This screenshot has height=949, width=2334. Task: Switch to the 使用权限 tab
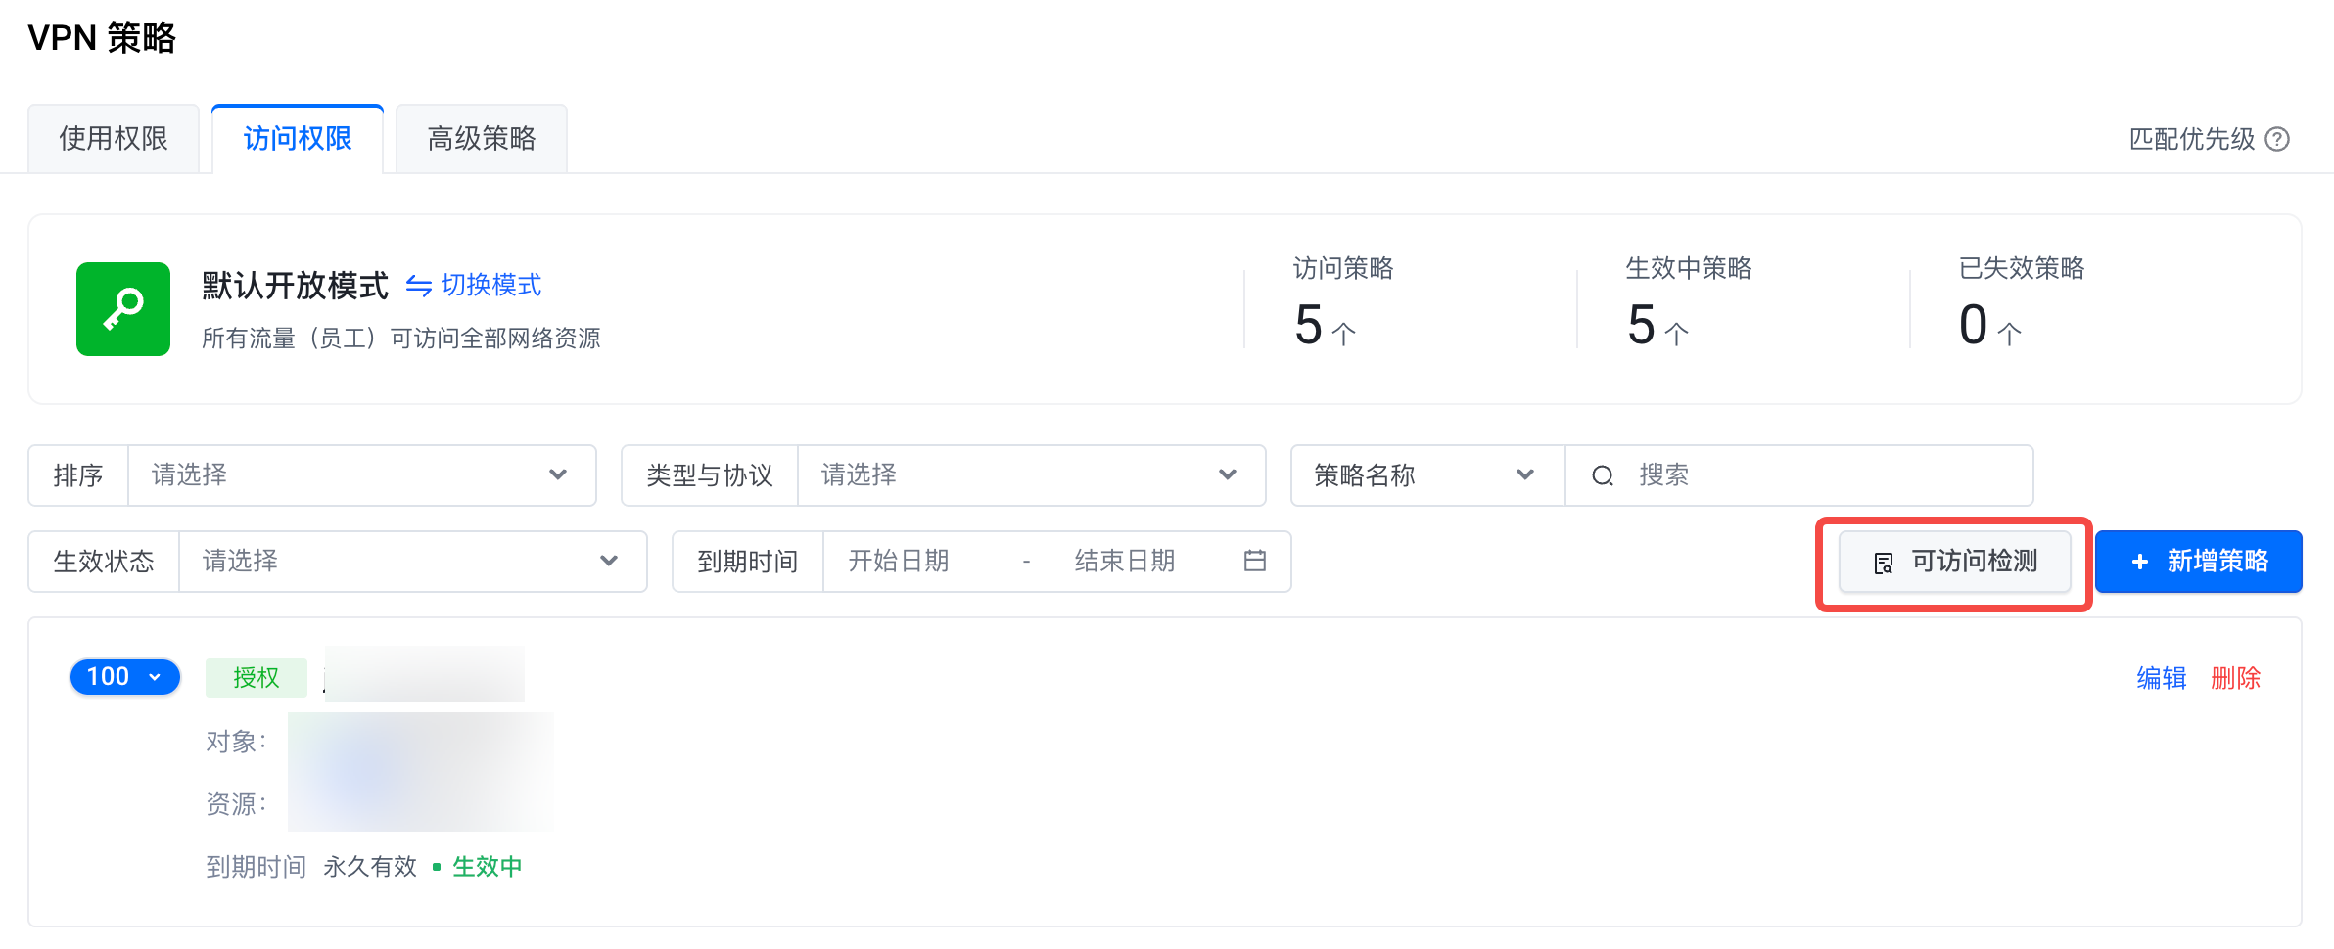point(114,139)
